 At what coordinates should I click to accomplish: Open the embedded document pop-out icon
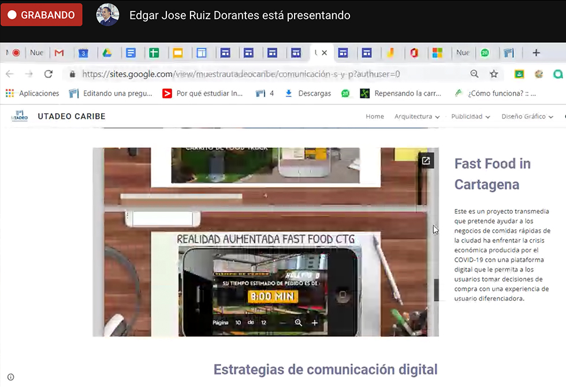coord(426,161)
